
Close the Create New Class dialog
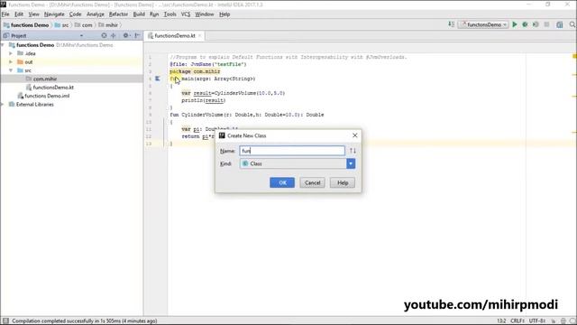point(354,135)
